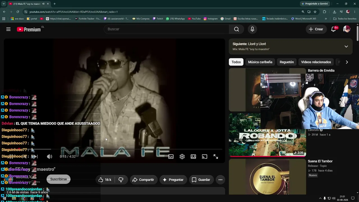Open Chrome extensions puzzle icon
Screen dimensions: 359x202
tap(325, 12)
